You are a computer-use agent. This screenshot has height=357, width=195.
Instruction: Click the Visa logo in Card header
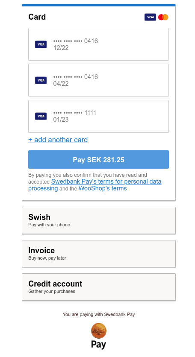(x=150, y=17)
